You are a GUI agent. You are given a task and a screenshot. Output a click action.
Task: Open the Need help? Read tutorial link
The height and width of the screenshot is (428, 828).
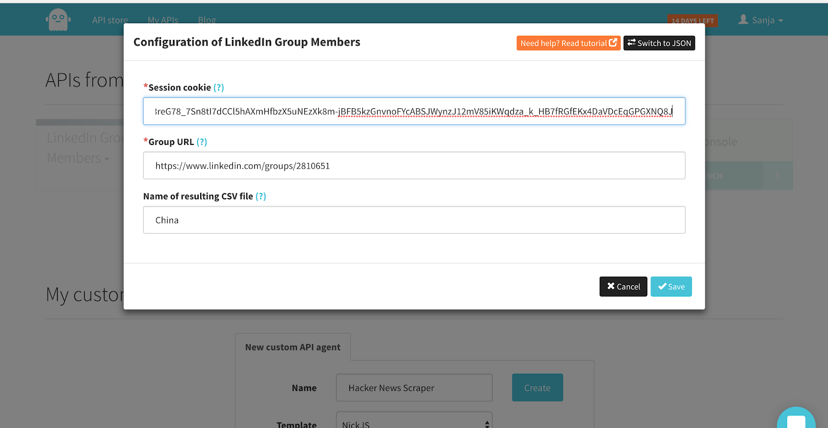[x=568, y=43]
